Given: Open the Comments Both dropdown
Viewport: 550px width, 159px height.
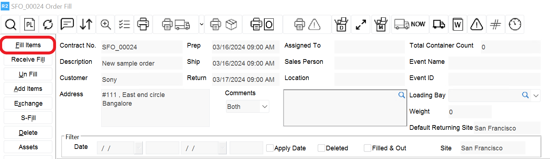Looking at the screenshot, I should pos(264,107).
